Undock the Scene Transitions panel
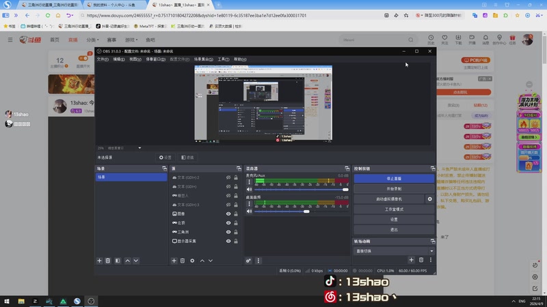The image size is (547, 307). [433, 242]
